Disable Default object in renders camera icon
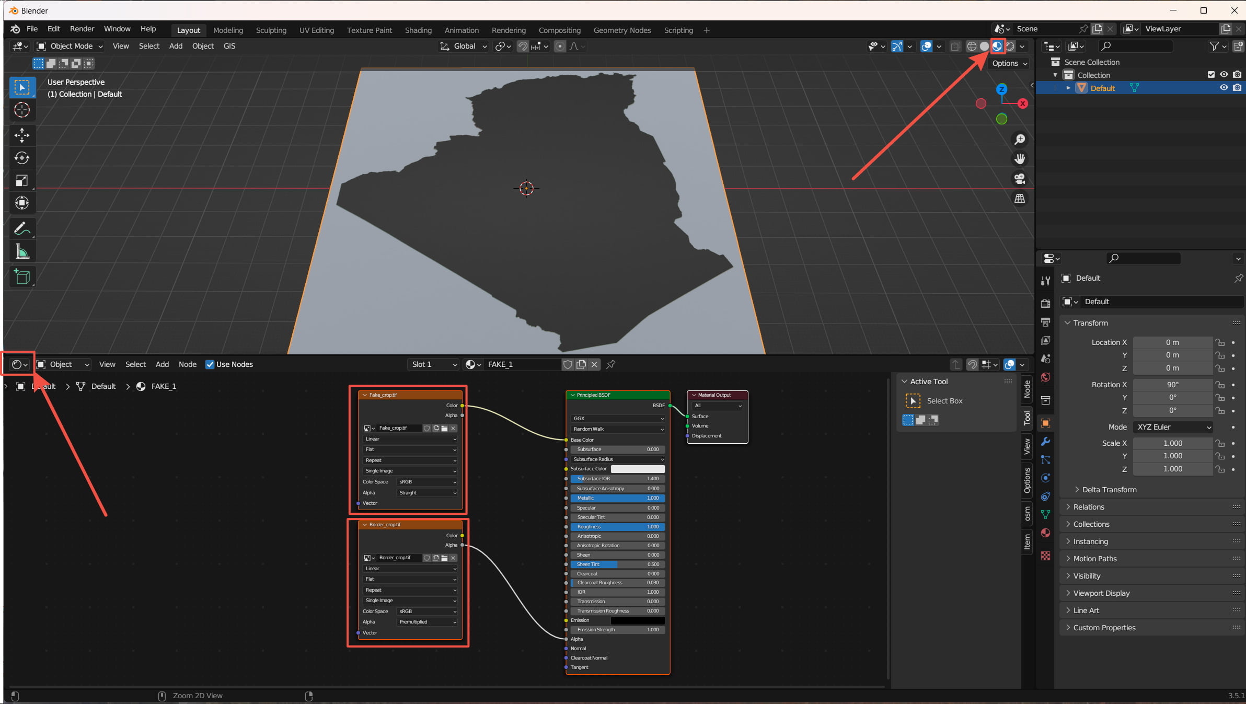Screen dimensions: 1246x704 click(x=1237, y=88)
